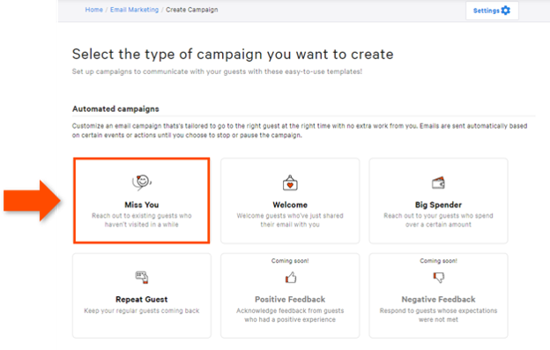
Task: Click the 'Select the type of campaign' heading
Action: click(x=233, y=55)
